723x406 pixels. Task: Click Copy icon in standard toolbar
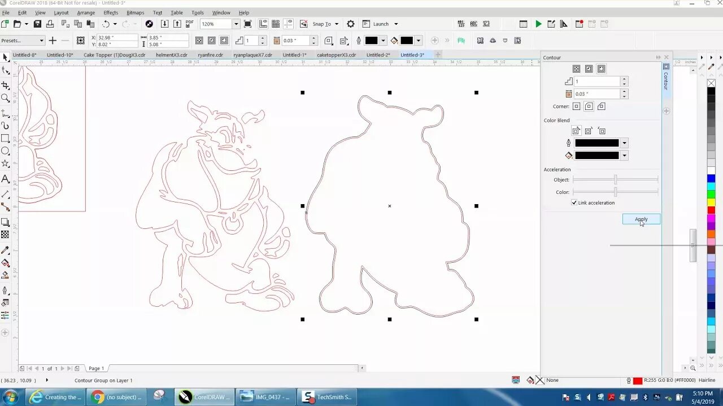click(x=78, y=24)
